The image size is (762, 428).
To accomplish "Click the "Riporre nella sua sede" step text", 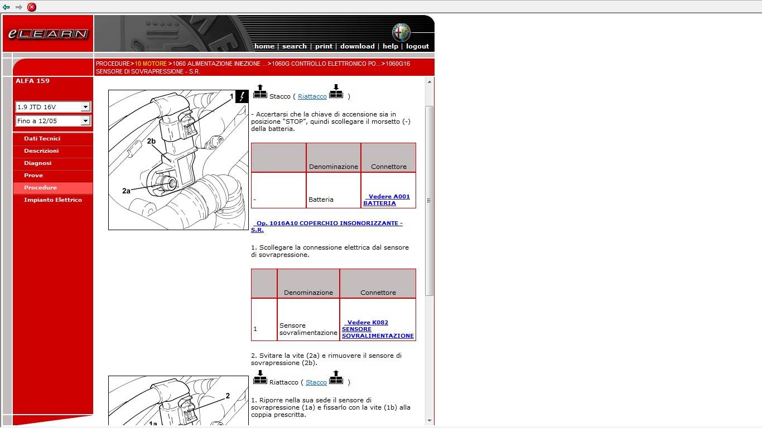I will tap(331, 407).
